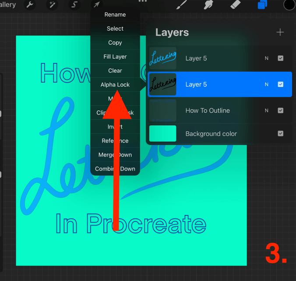The width and height of the screenshot is (296, 281).
Task: Choose Clear from layer menu
Action: [x=115, y=71]
